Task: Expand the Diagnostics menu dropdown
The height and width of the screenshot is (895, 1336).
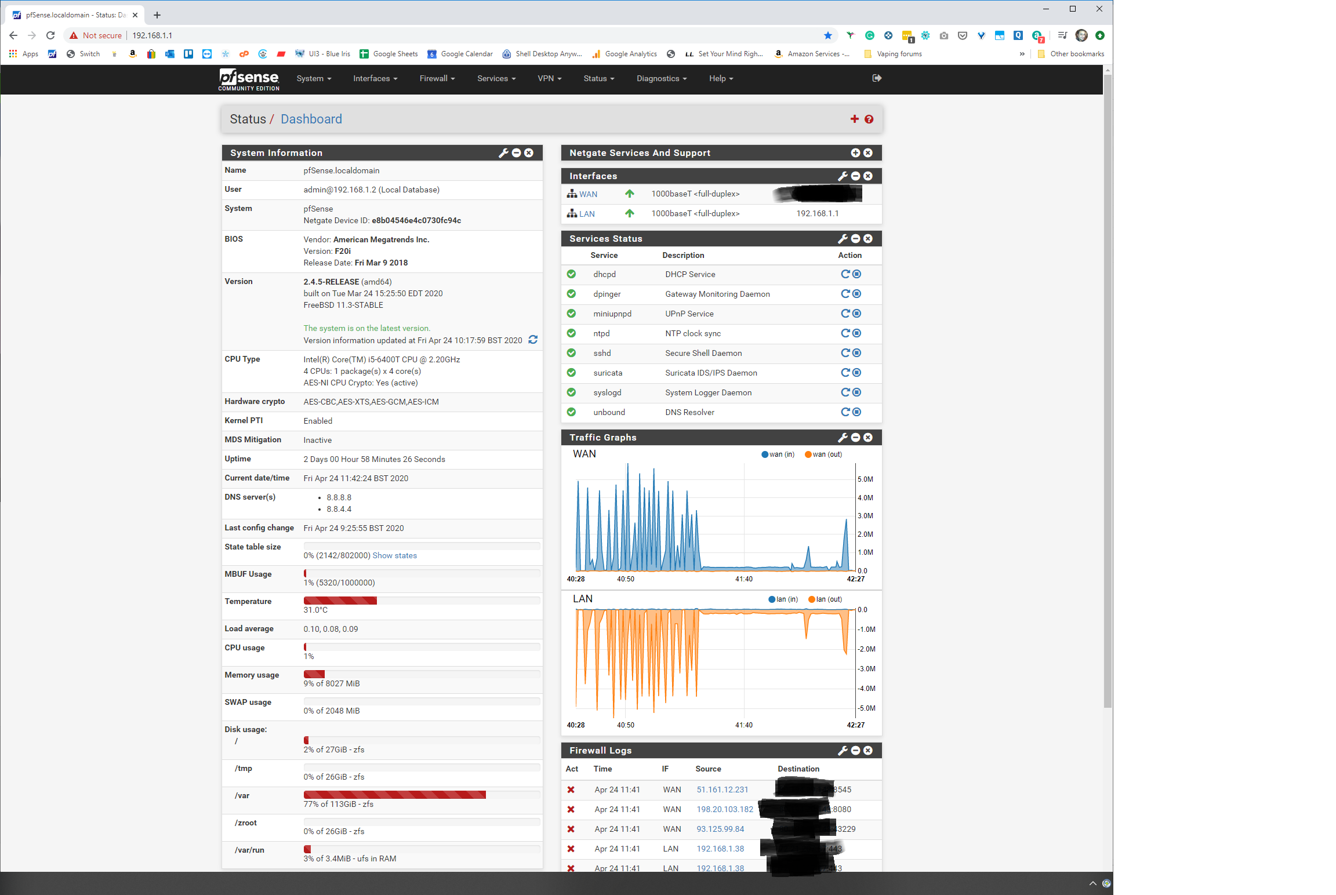Action: click(659, 78)
